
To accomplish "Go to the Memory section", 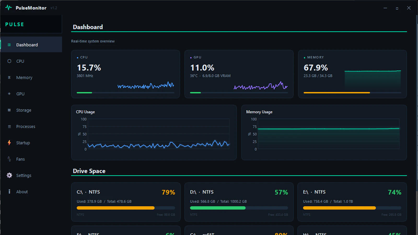I will pyautogui.click(x=31, y=77).
